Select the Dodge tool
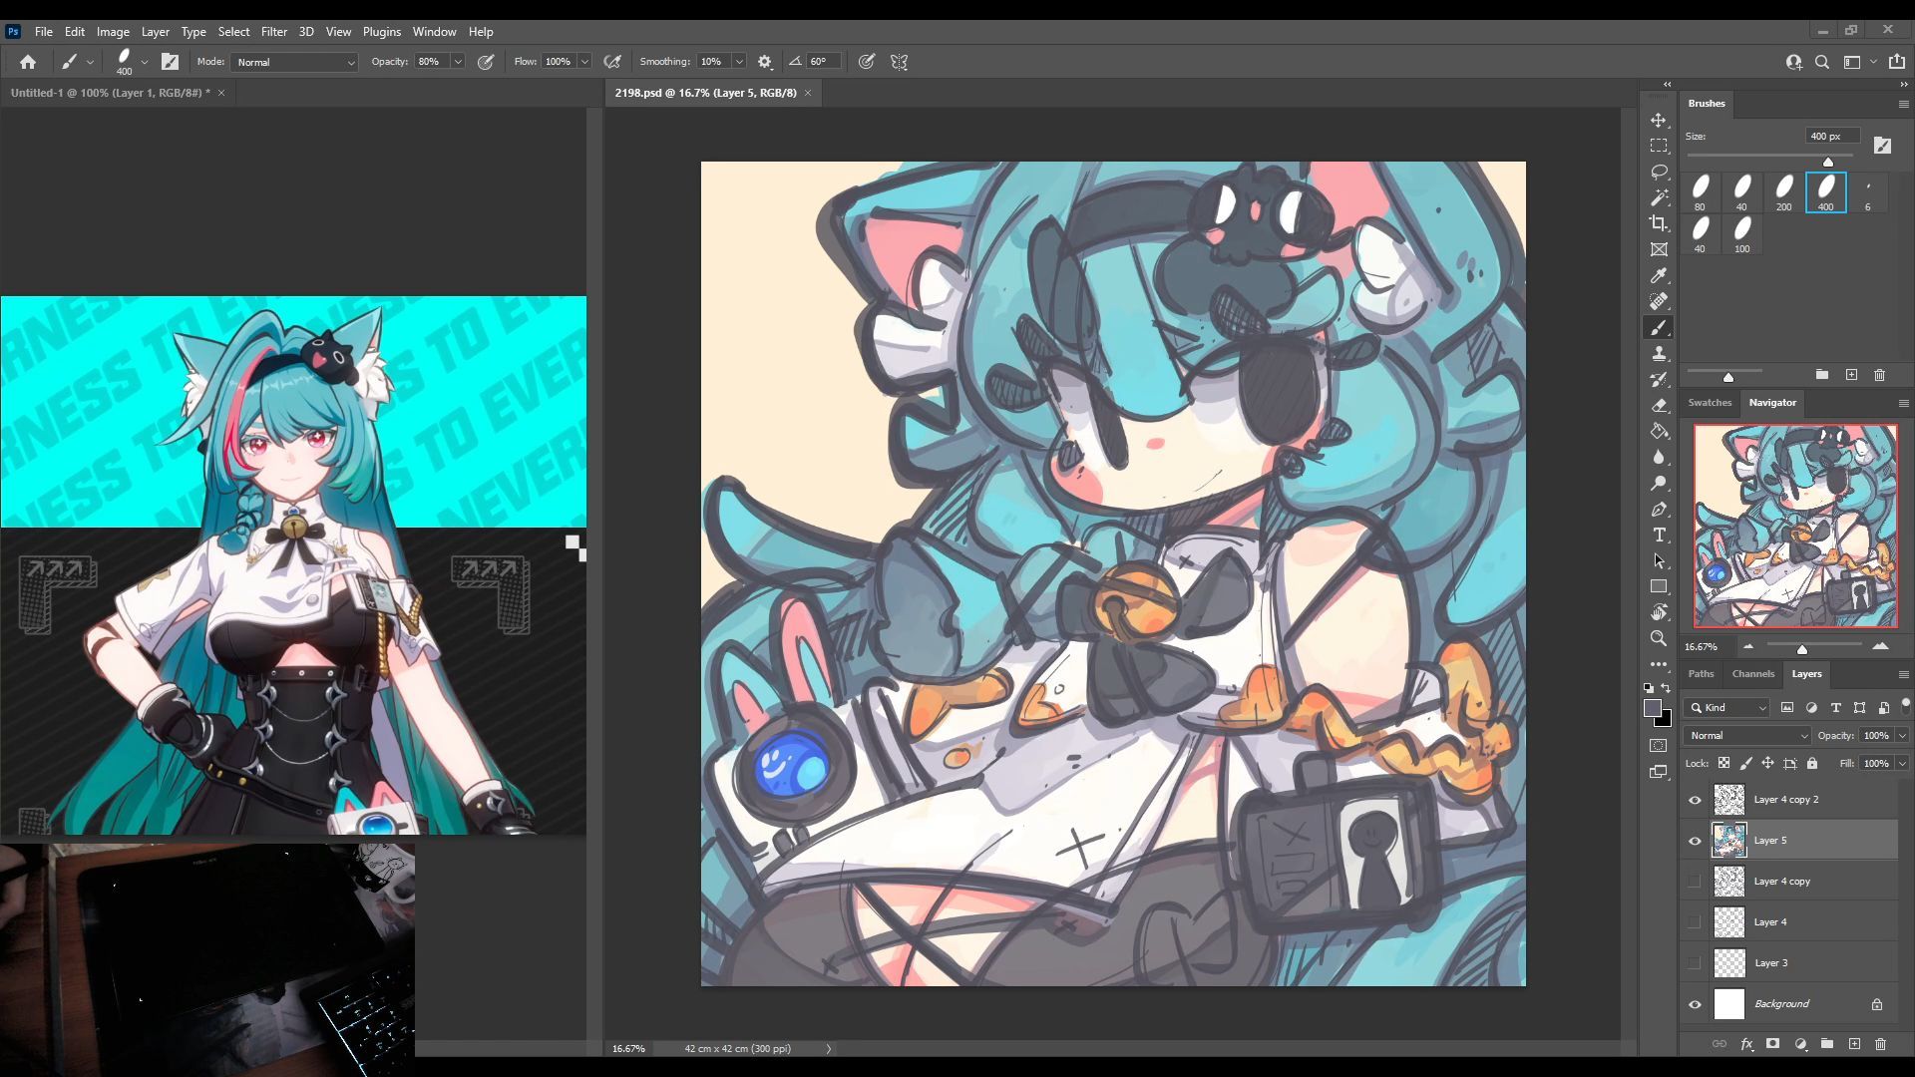This screenshot has width=1915, height=1077. coord(1659,484)
